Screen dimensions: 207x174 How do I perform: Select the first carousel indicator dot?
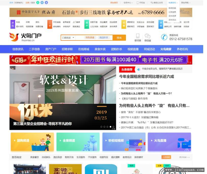click(x=101, y=127)
